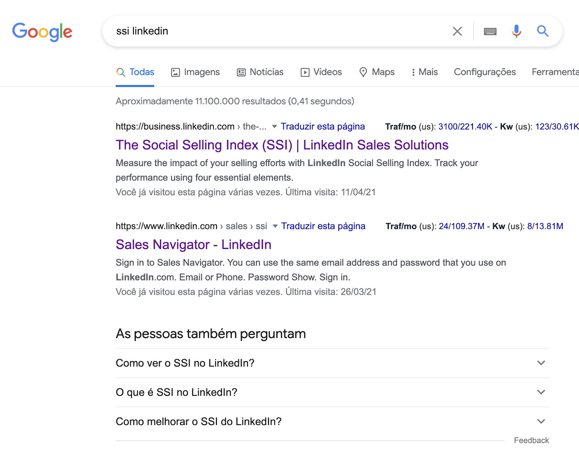Open the Maps tab
This screenshot has height=467, width=579.
[x=377, y=72]
